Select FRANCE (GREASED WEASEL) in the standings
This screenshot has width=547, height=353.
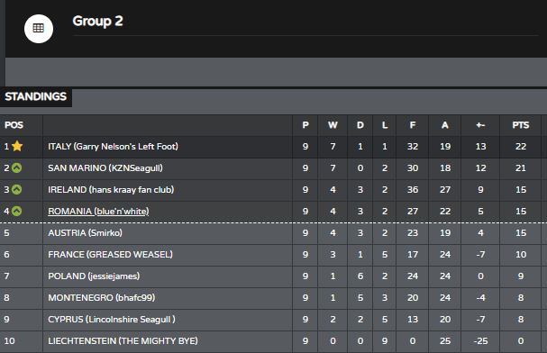[110, 254]
